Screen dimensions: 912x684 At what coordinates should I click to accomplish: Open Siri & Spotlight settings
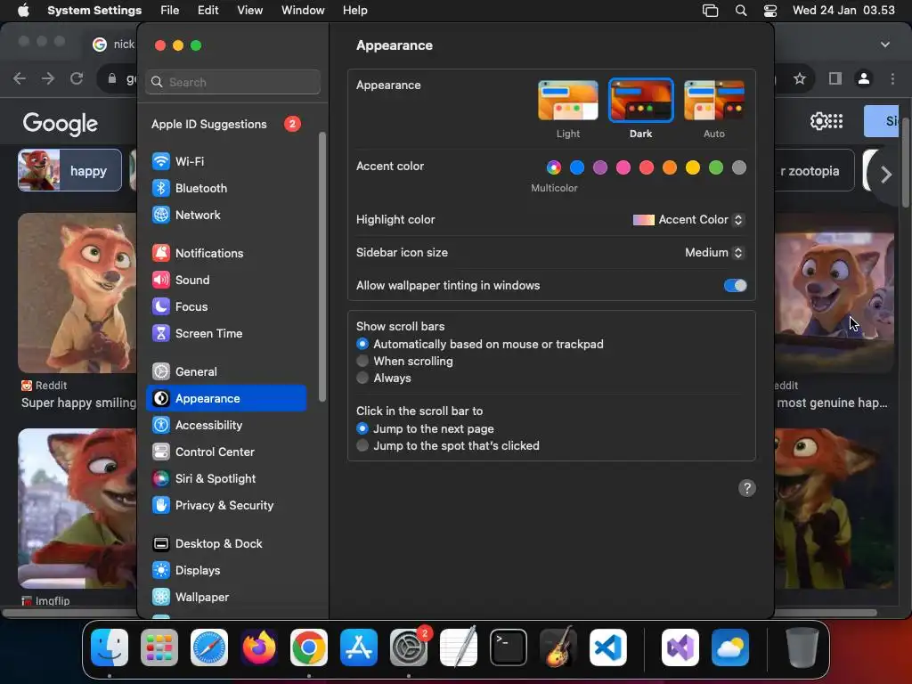point(226,478)
